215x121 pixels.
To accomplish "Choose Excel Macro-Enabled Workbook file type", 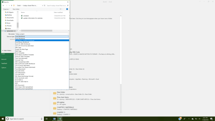I will [x=42, y=41].
